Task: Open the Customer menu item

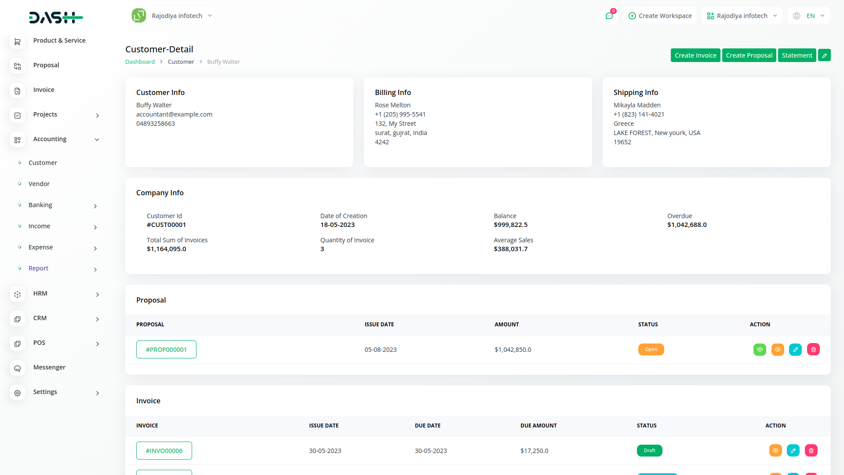Action: coord(43,162)
